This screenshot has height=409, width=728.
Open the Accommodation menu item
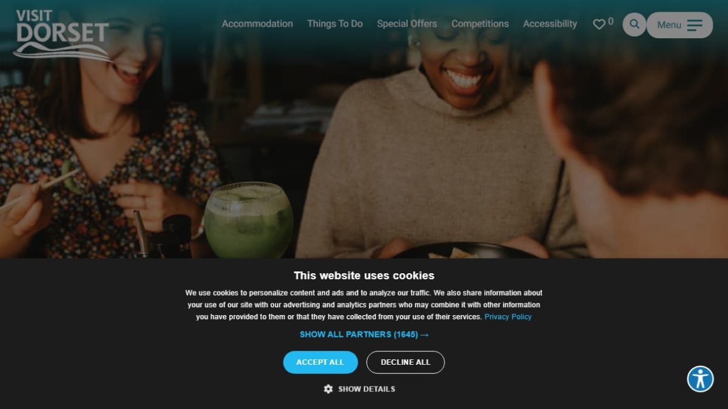tap(257, 24)
